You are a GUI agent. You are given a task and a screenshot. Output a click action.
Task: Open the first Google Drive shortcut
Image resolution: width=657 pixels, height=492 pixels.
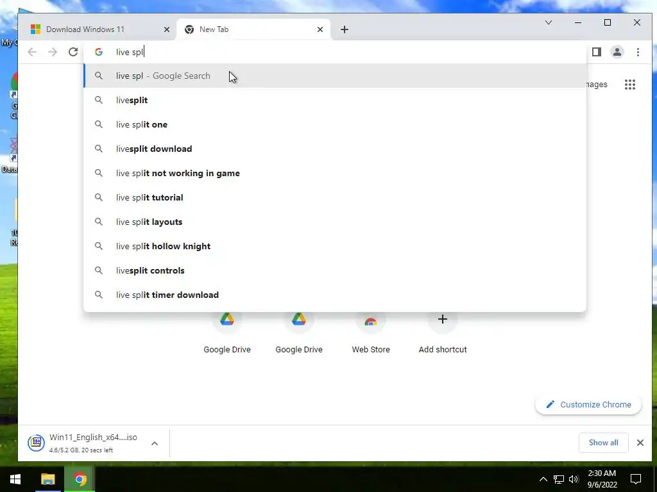coord(227,332)
